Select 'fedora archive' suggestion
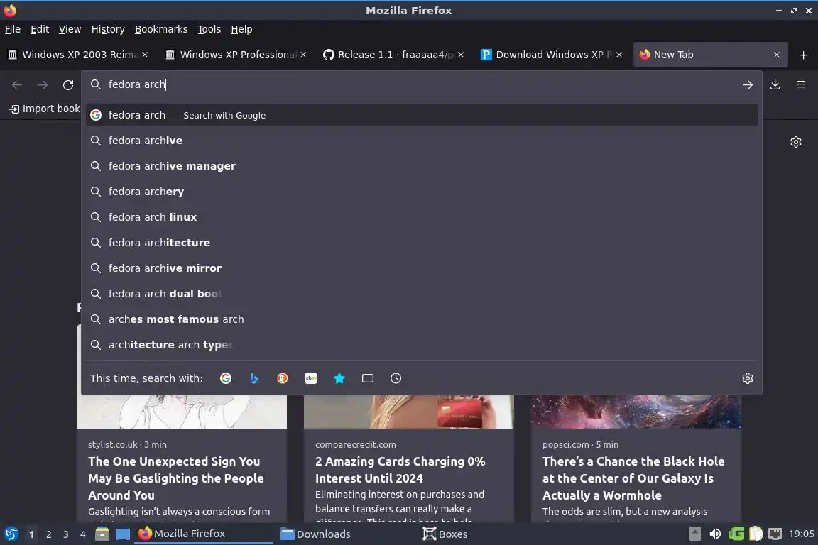Image resolution: width=818 pixels, height=545 pixels. (422, 141)
